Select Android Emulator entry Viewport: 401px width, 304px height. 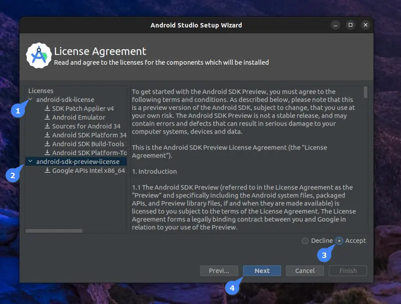(x=78, y=117)
